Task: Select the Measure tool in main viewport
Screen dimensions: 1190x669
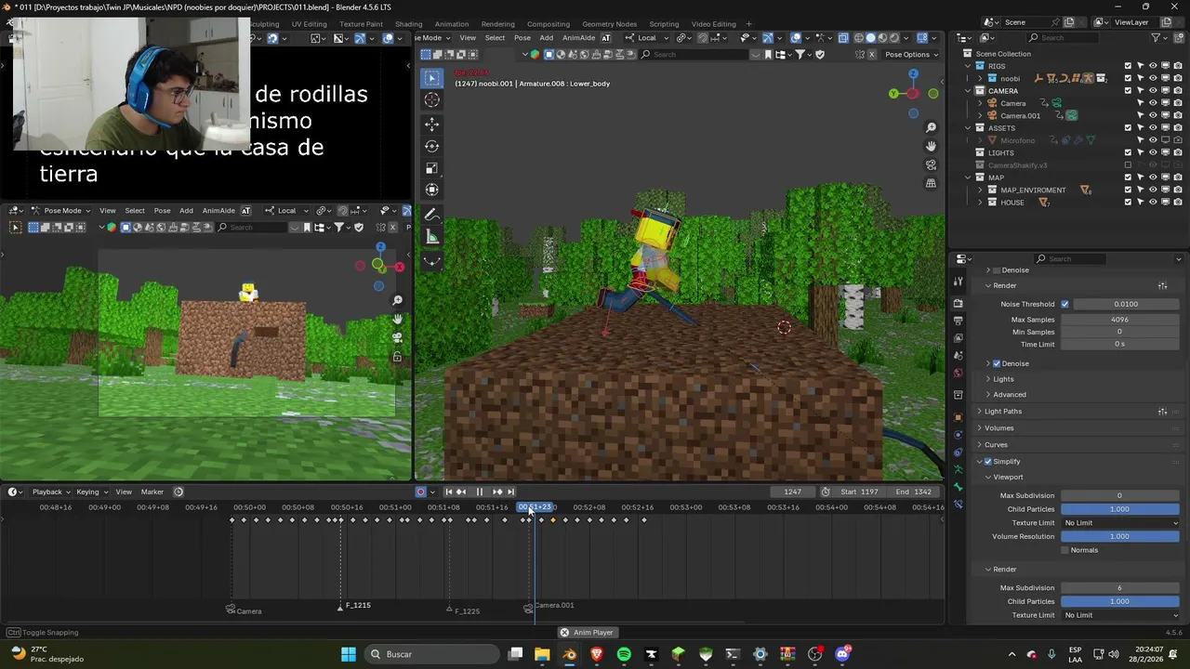Action: 431,237
